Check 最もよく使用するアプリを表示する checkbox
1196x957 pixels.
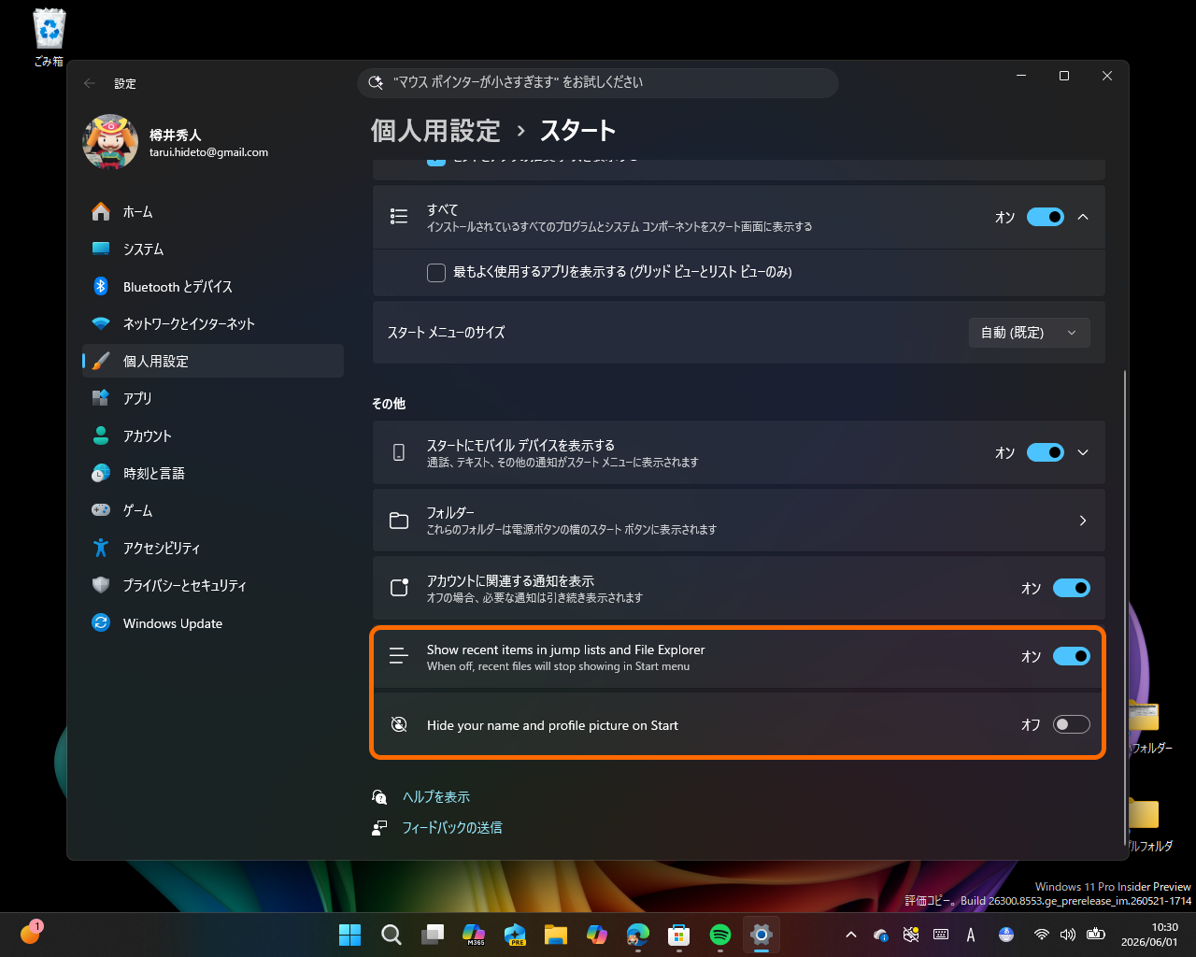436,272
